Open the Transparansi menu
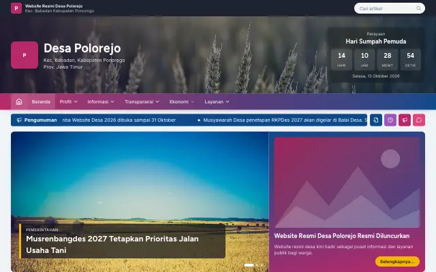This screenshot has width=436, height=272. [142, 101]
